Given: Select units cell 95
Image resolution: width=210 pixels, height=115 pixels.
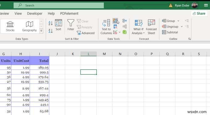Looking at the screenshot, I should click(6, 68).
